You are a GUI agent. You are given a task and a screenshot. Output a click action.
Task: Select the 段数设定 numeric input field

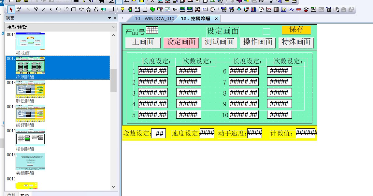pyautogui.click(x=159, y=134)
